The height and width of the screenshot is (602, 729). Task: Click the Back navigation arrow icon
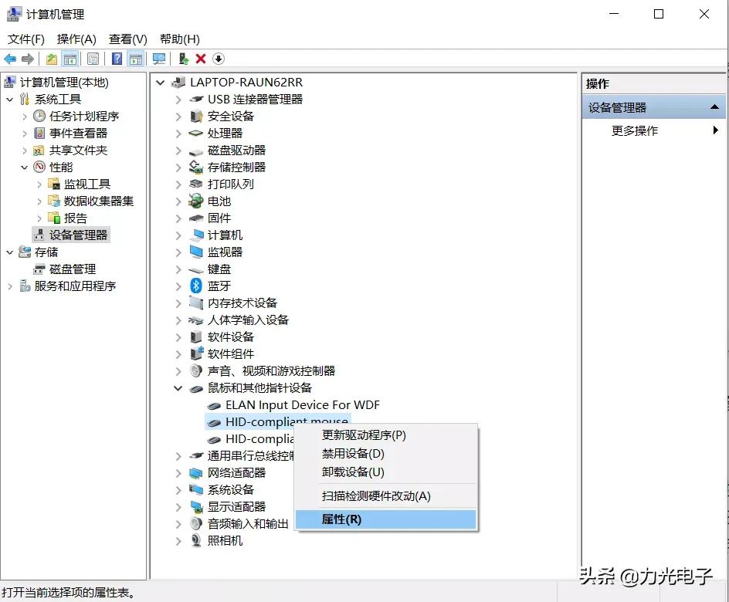(x=10, y=59)
